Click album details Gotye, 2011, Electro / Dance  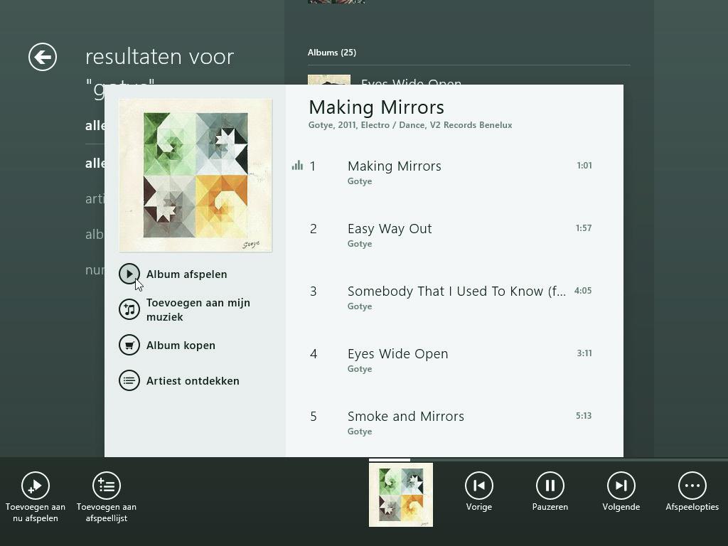click(x=410, y=125)
